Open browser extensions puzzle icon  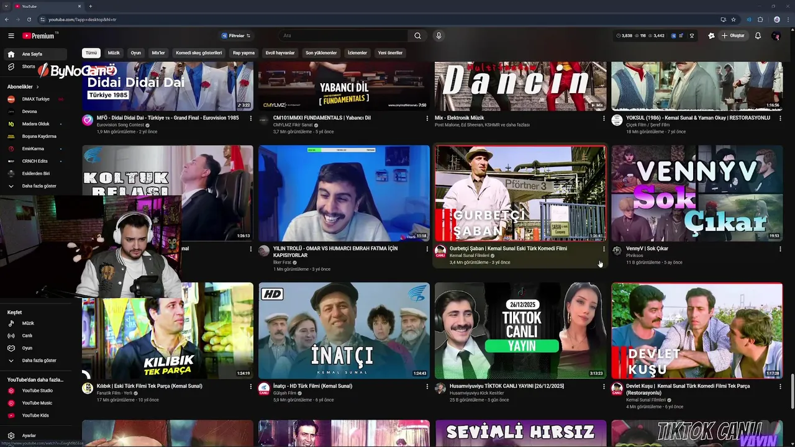tap(760, 19)
